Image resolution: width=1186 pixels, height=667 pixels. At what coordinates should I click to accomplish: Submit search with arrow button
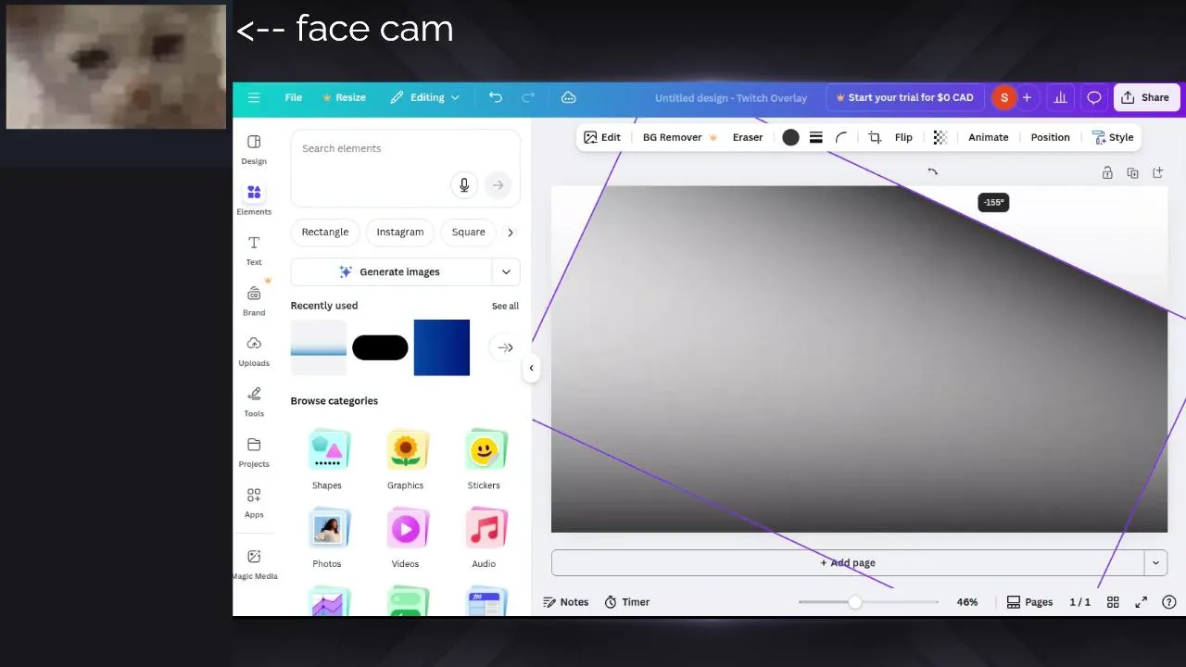click(498, 185)
